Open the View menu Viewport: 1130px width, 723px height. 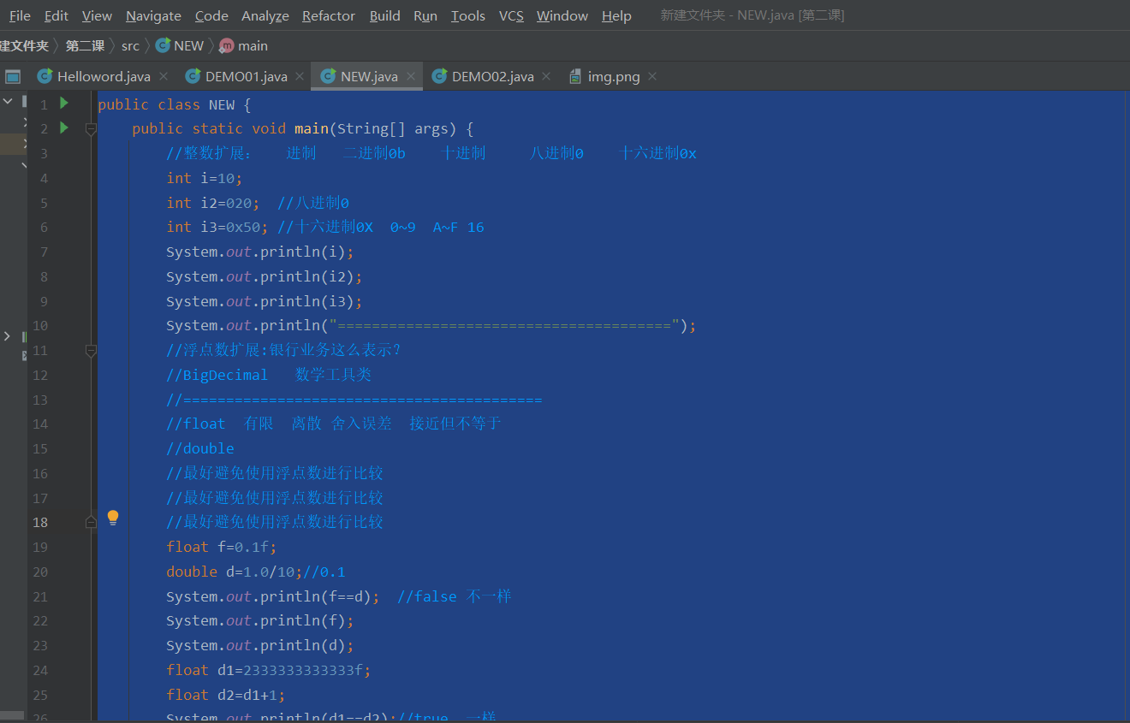coord(97,15)
